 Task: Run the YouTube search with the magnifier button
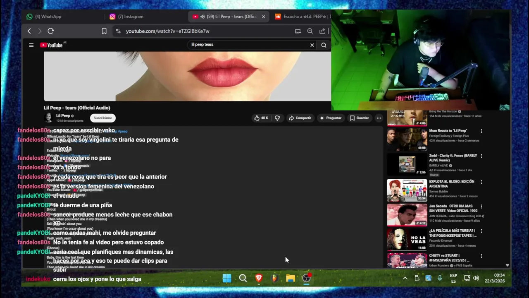coord(324,45)
